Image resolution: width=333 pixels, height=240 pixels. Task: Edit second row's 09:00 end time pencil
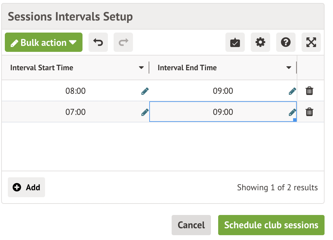pyautogui.click(x=292, y=112)
